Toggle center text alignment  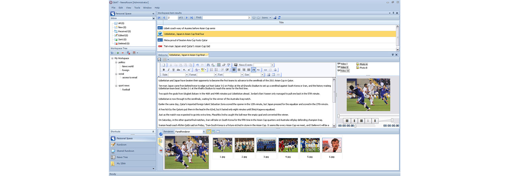[x=239, y=70]
